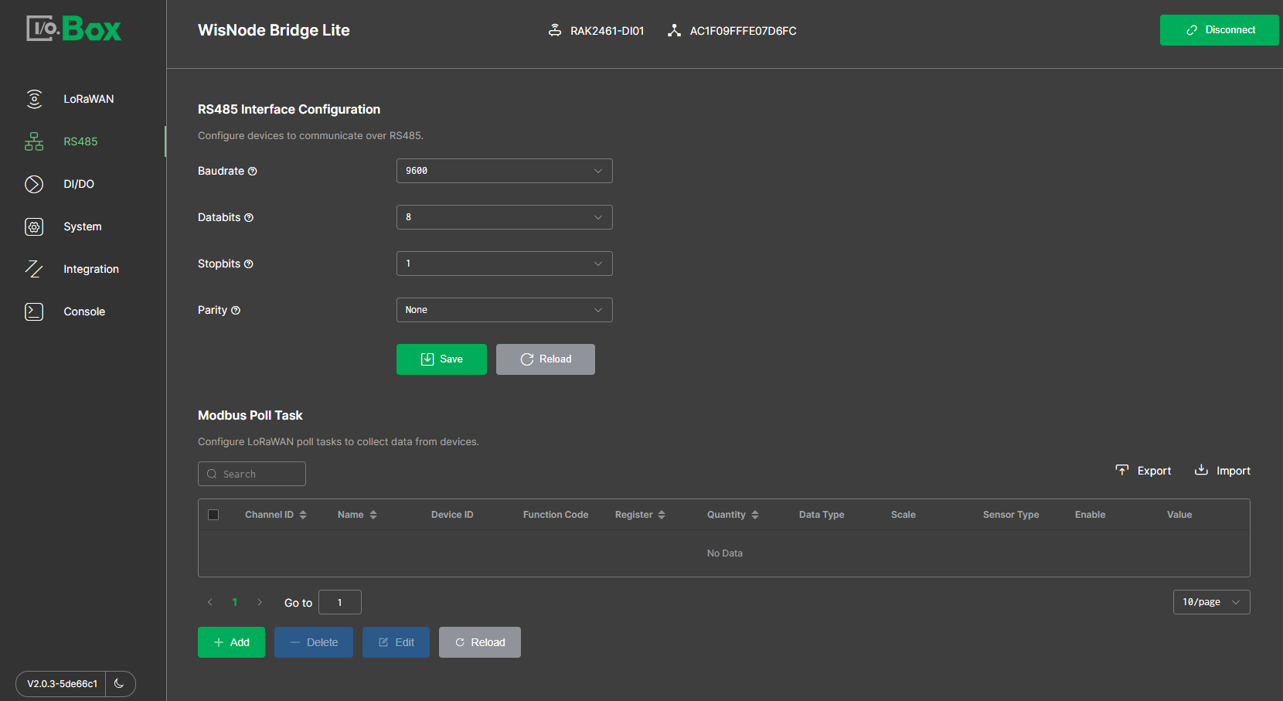
Task: Click the Delete poll task button
Action: (314, 642)
